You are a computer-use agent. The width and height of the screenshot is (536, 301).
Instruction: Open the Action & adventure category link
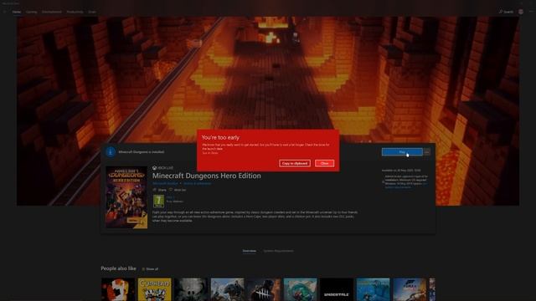[198, 184]
